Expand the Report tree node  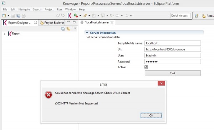(x=5, y=34)
